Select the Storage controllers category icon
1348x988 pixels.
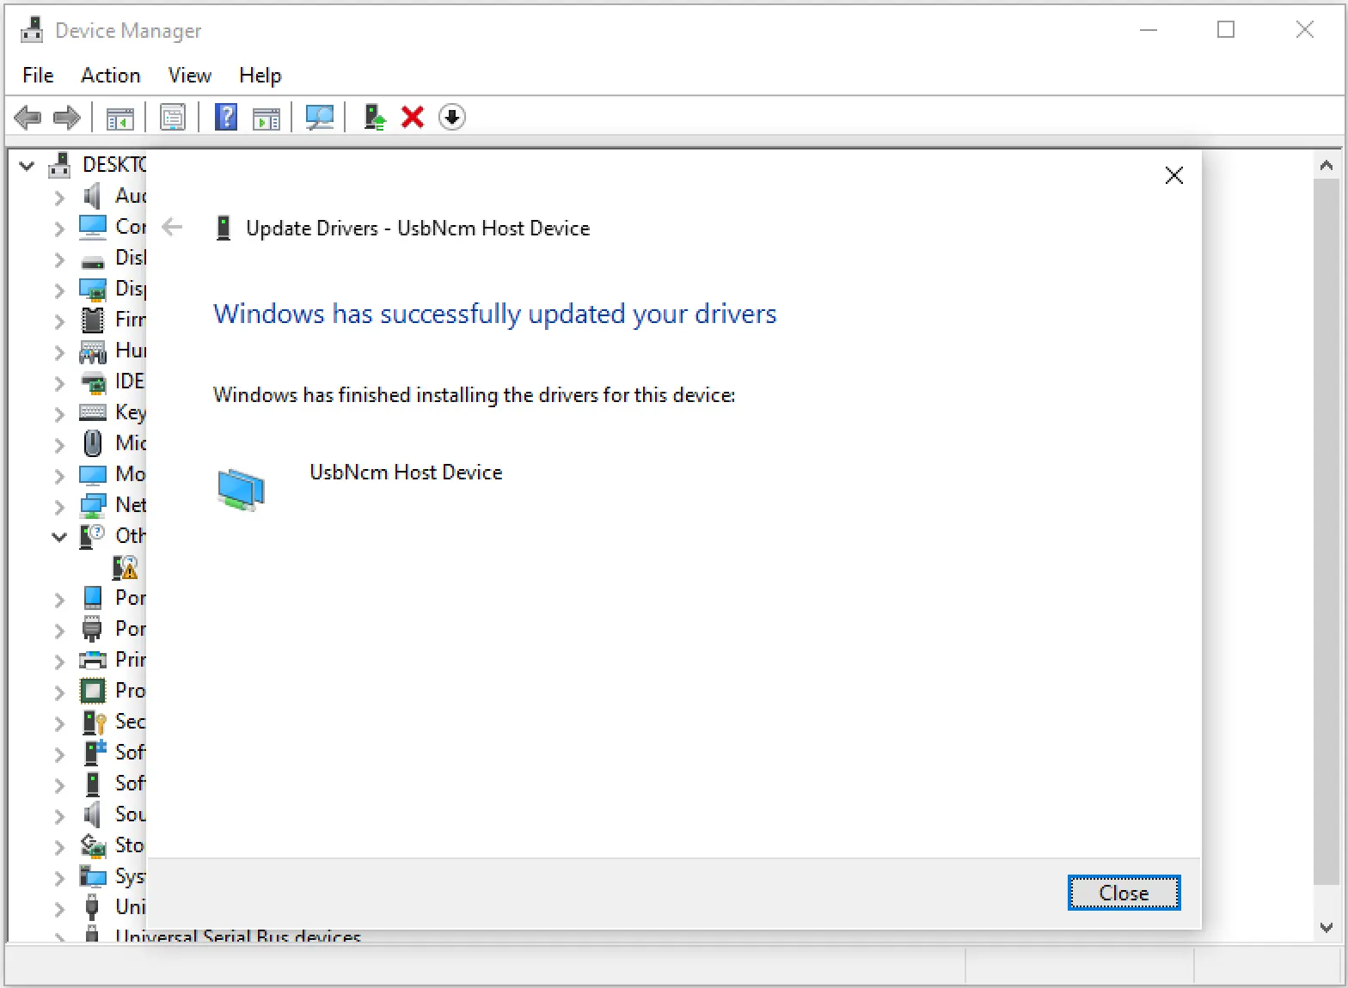[x=93, y=845]
